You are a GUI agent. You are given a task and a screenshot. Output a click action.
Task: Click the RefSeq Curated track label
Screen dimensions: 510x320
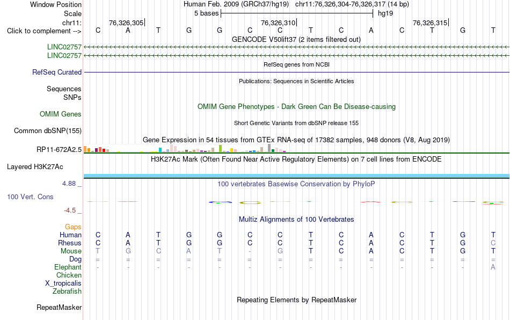pyautogui.click(x=57, y=72)
